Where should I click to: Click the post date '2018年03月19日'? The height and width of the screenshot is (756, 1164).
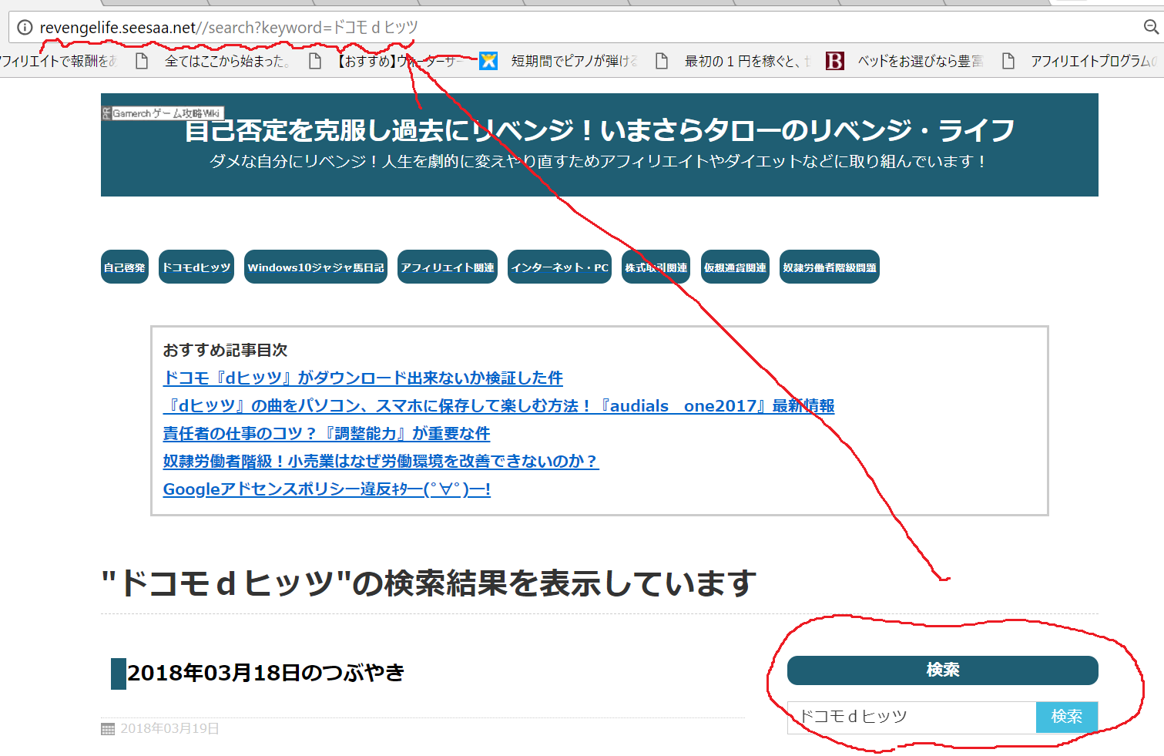pyautogui.click(x=169, y=729)
